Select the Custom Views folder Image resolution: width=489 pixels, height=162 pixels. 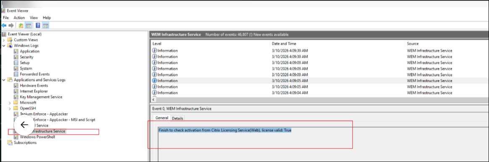[x=26, y=40]
